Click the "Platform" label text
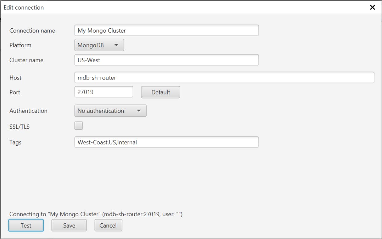This screenshot has width=382, height=239. (20, 45)
